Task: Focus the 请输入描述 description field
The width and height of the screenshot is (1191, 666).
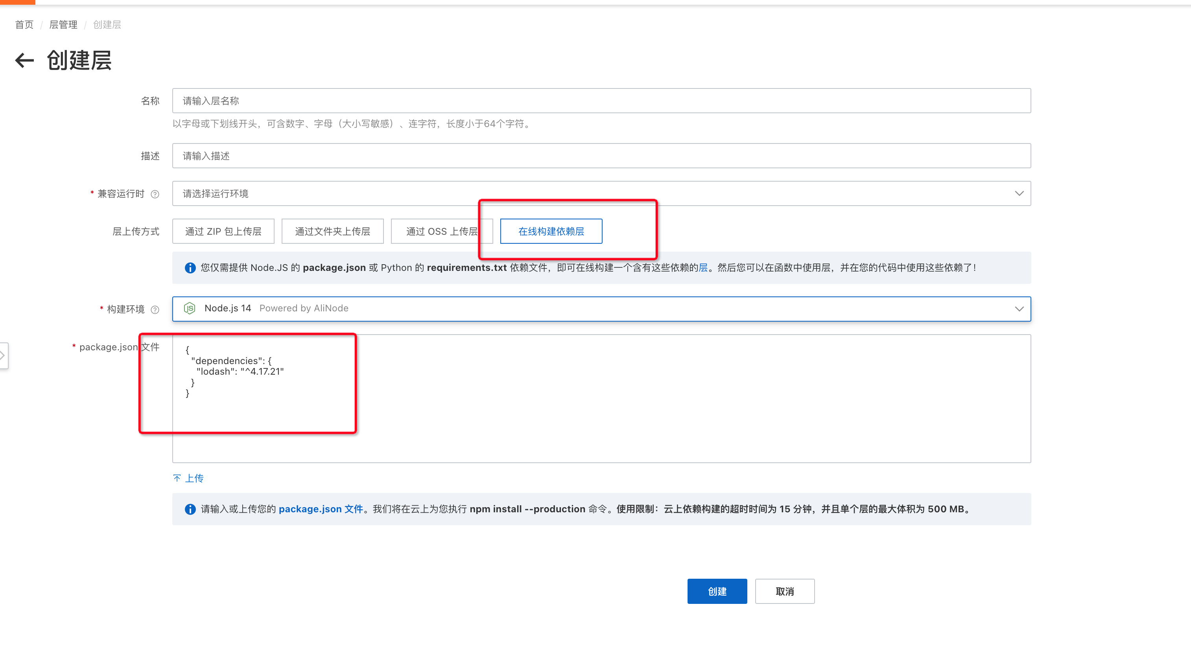Action: coord(601,156)
